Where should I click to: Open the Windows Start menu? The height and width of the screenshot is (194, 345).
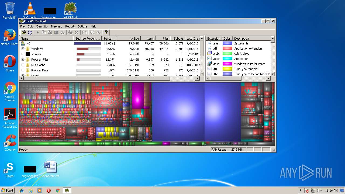click(8, 190)
